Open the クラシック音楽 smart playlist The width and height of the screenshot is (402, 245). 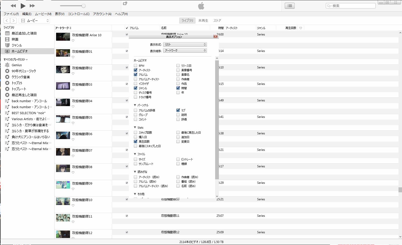pos(27,77)
